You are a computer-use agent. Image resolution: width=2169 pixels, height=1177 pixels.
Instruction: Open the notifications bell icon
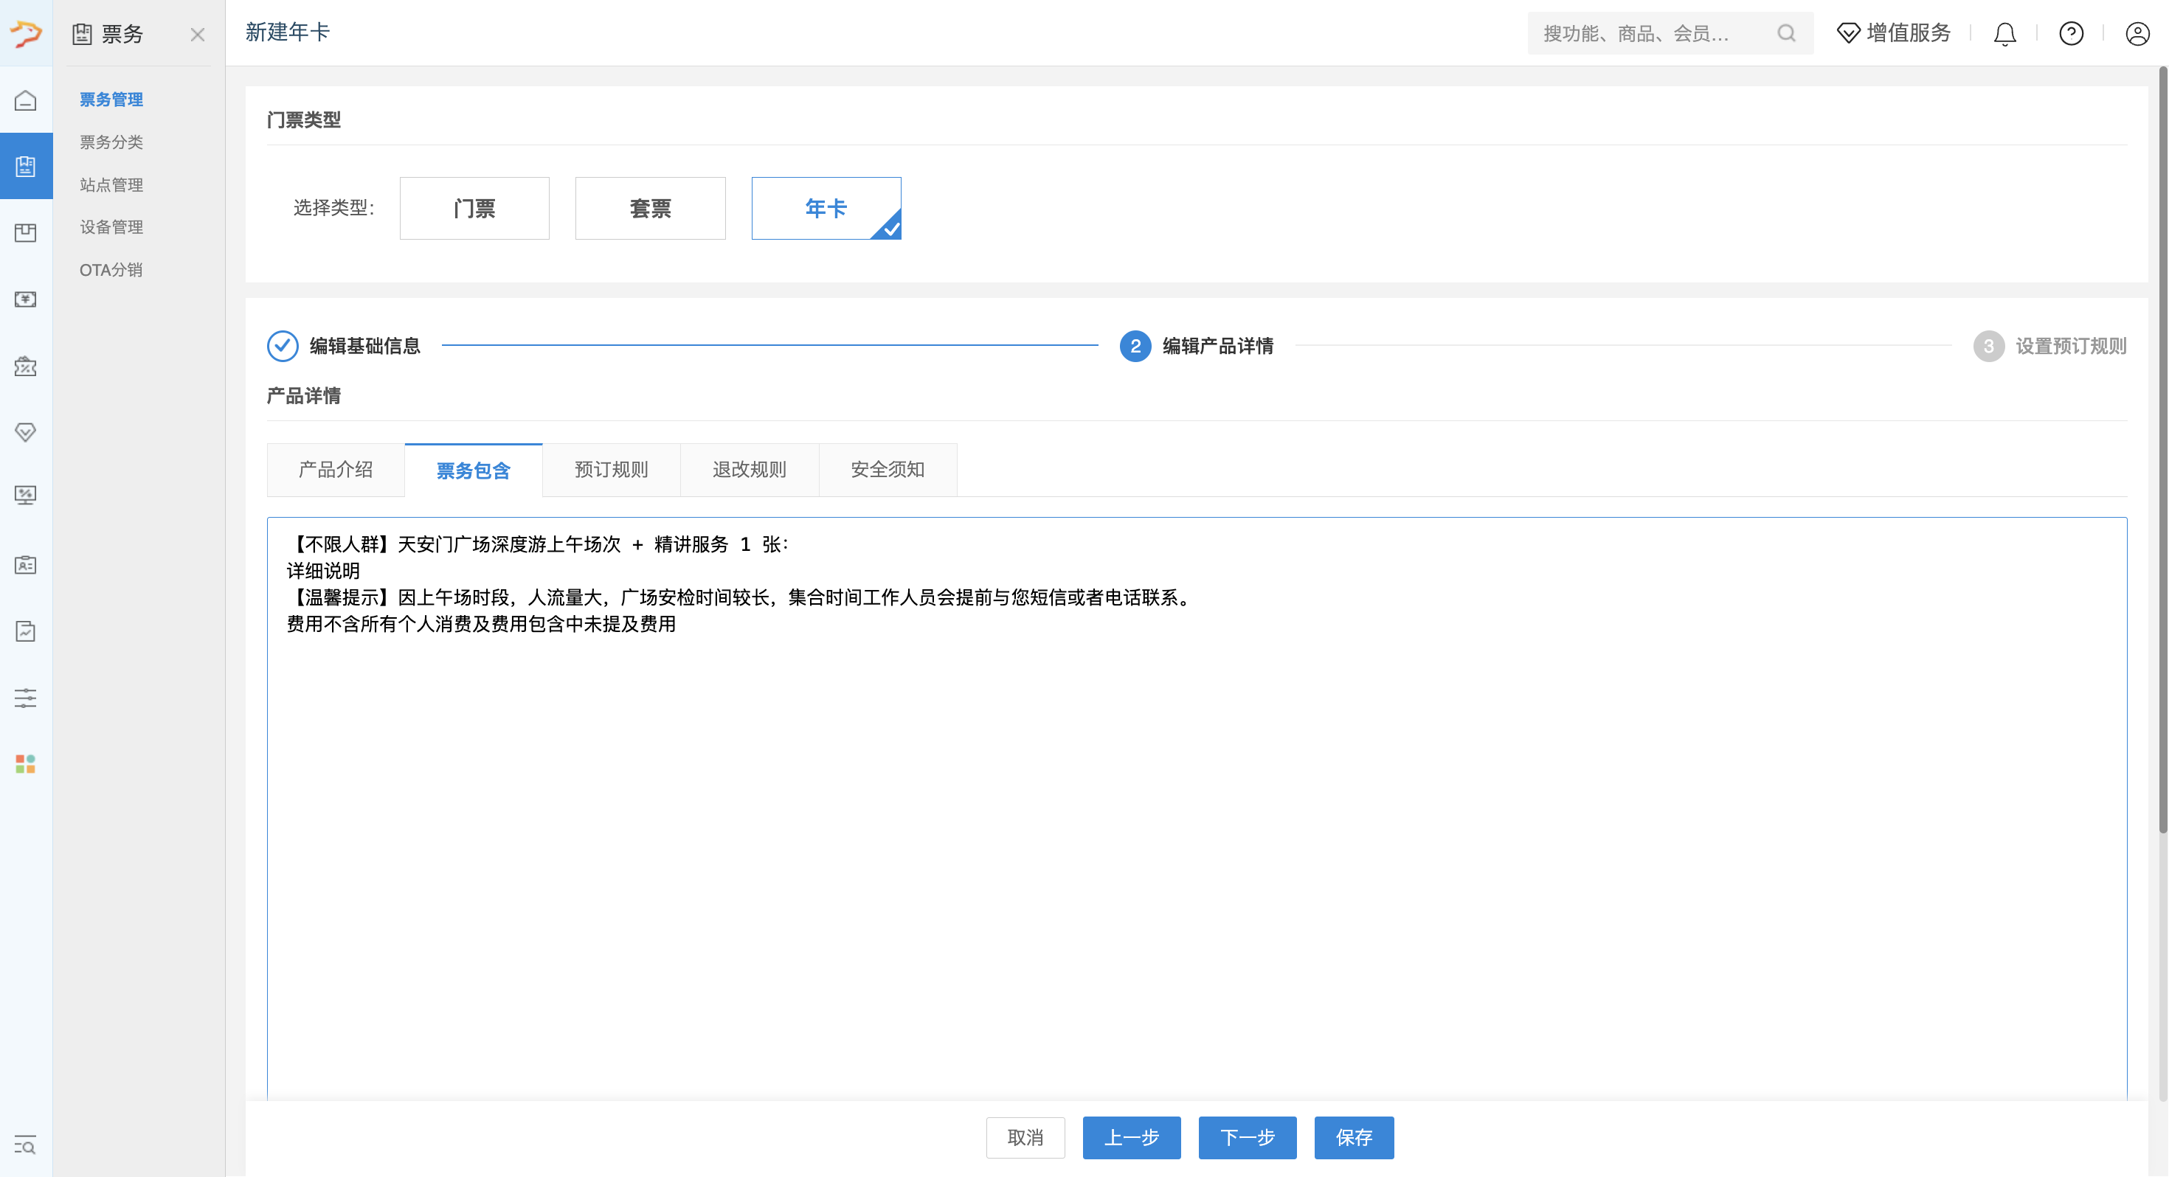[2004, 34]
